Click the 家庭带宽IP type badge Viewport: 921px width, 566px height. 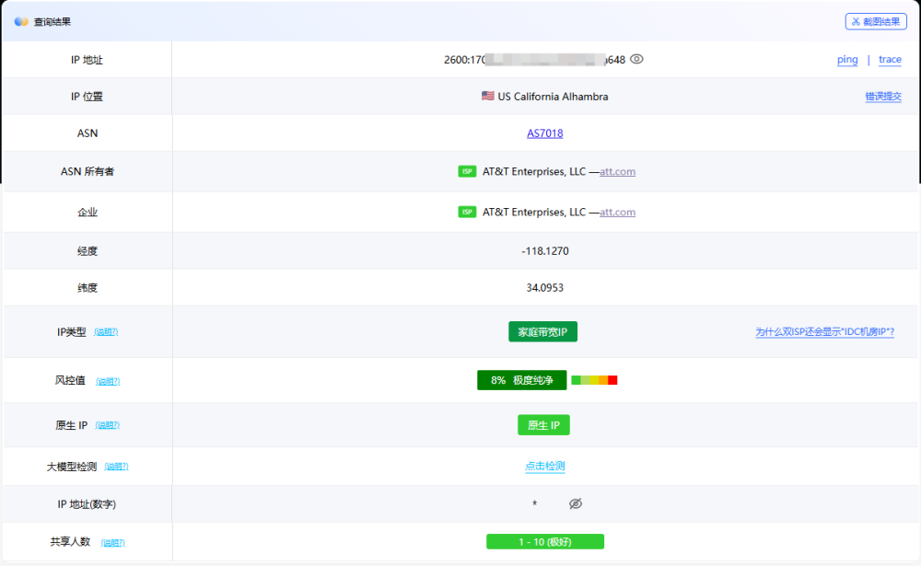point(542,331)
